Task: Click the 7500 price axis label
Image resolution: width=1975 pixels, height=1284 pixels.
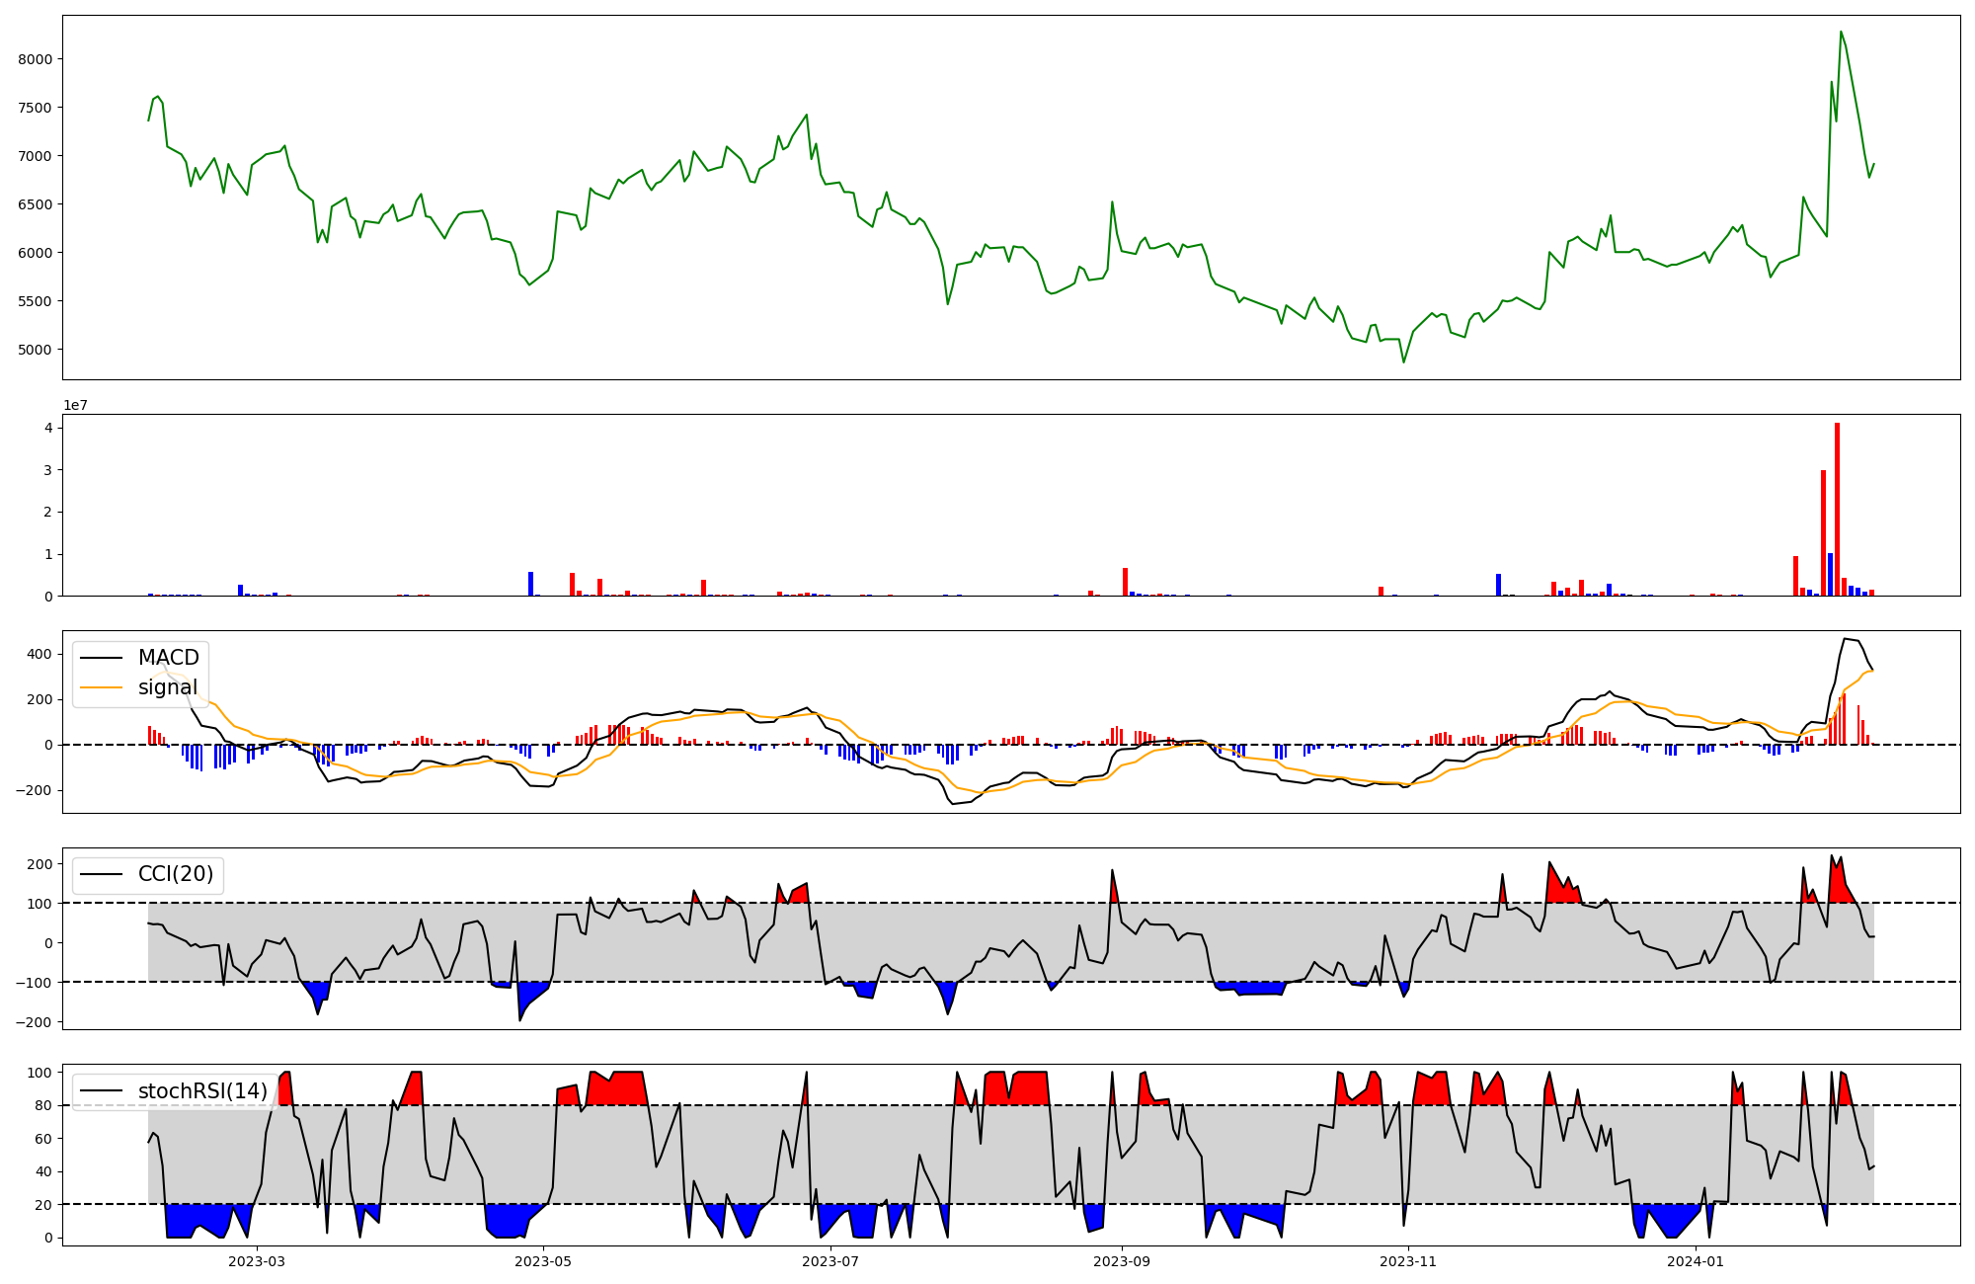Action: [x=35, y=108]
